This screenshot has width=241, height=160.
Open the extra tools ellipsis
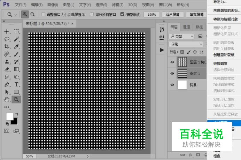7,107
